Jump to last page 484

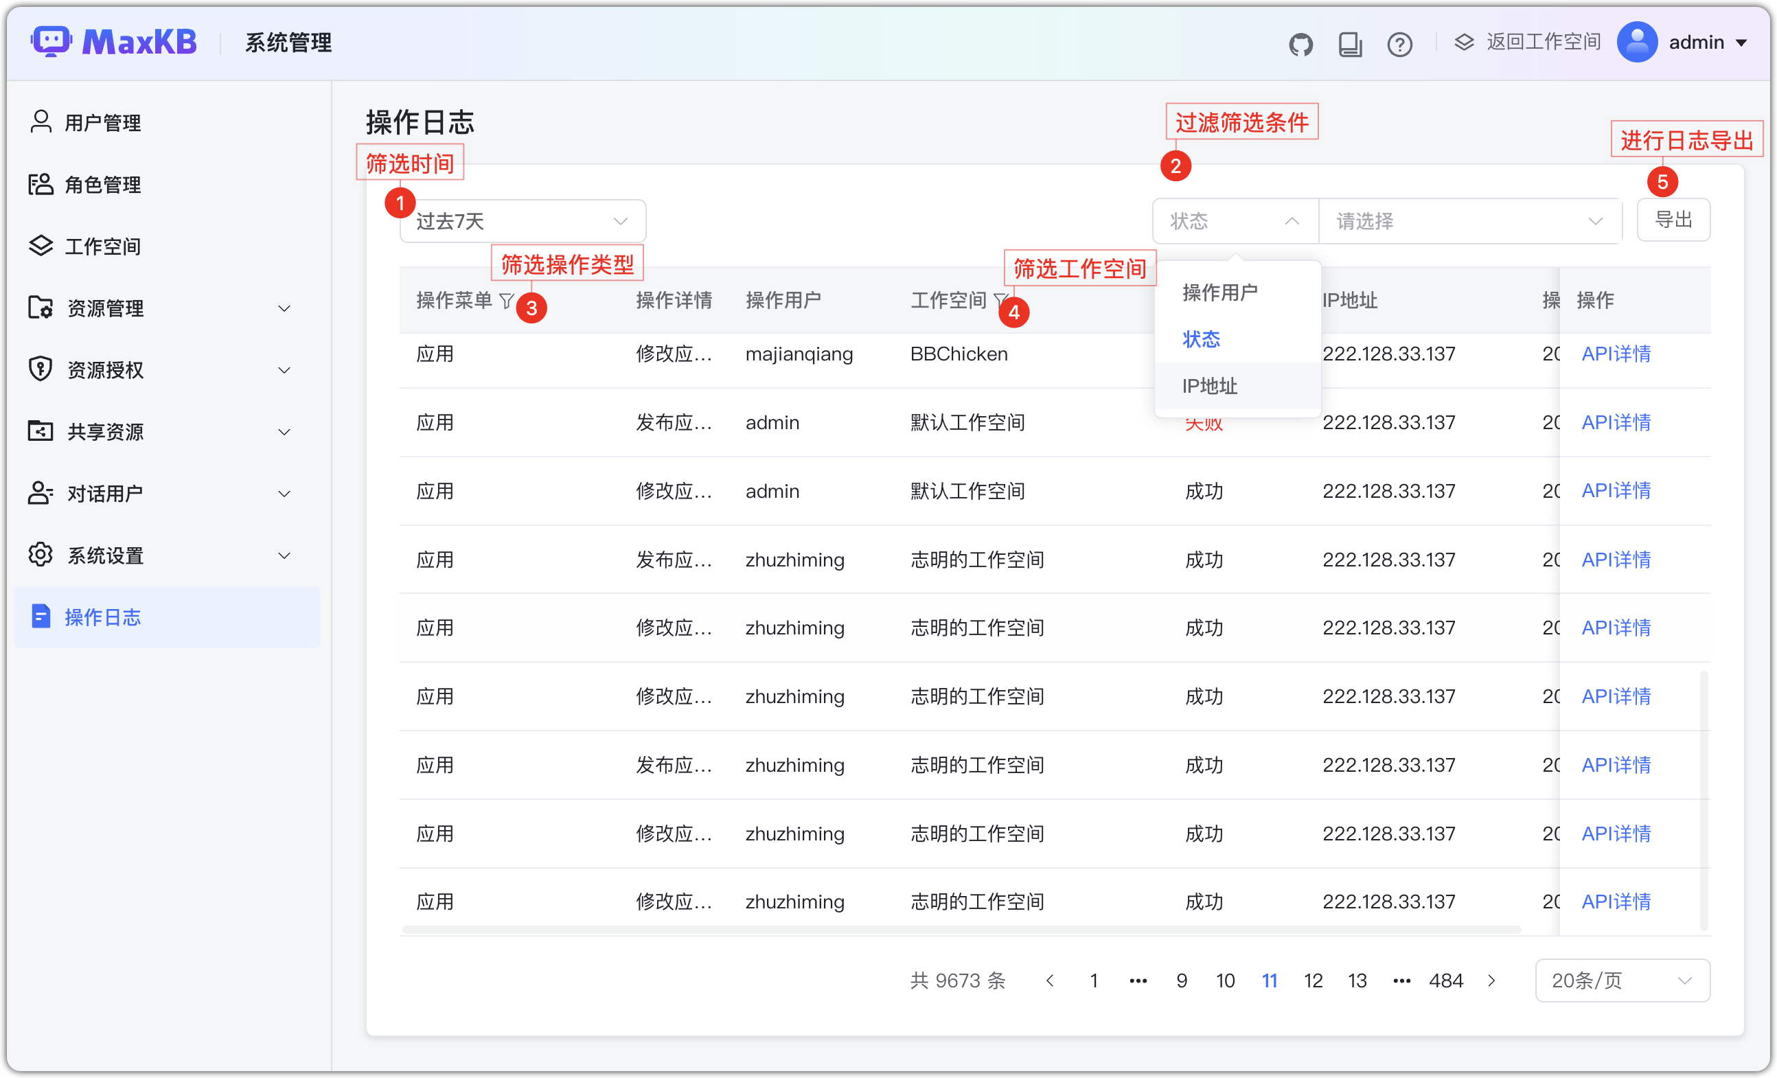click(x=1446, y=980)
